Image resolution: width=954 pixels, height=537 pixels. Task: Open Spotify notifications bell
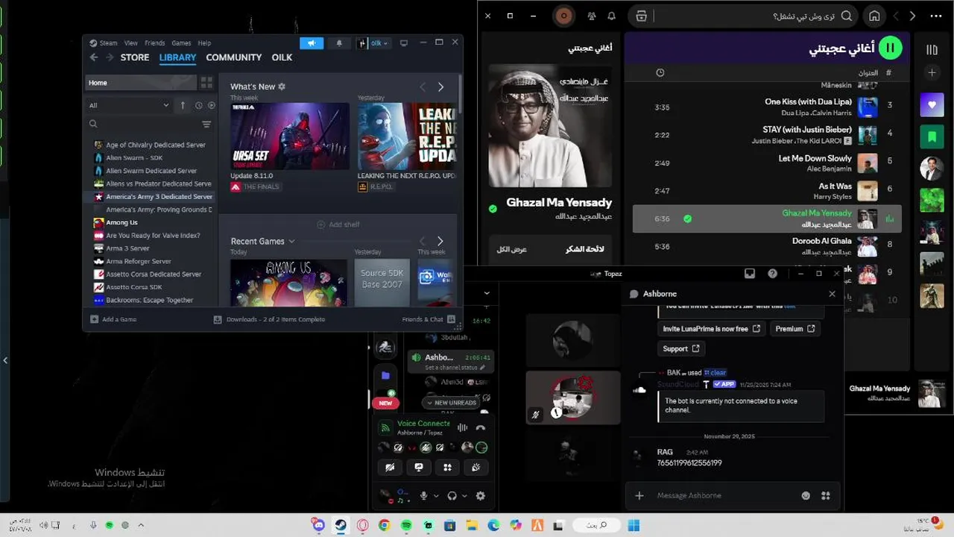(612, 16)
